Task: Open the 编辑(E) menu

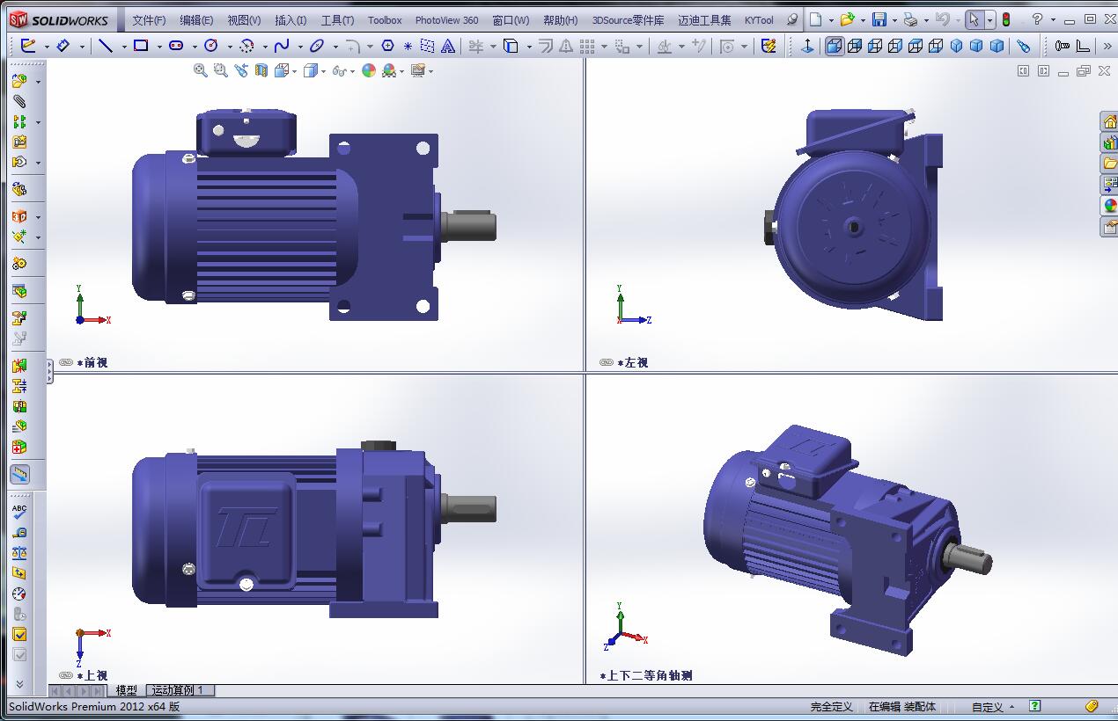Action: point(196,20)
